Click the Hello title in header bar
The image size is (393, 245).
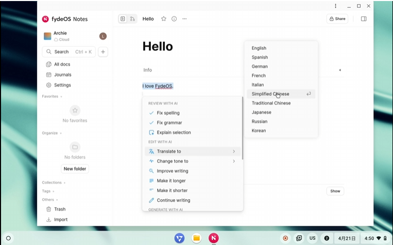148,19
